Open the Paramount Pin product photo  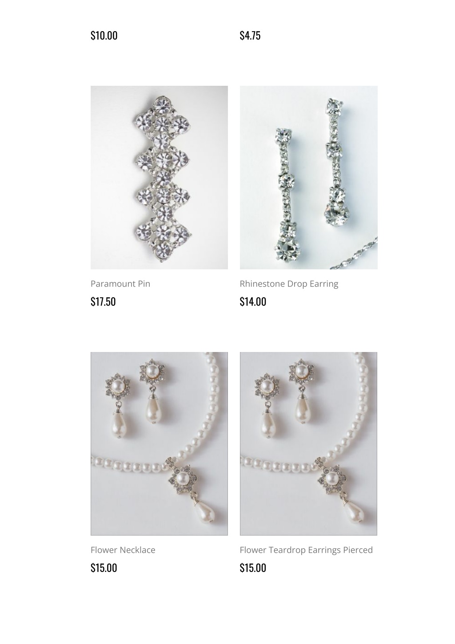[159, 177]
